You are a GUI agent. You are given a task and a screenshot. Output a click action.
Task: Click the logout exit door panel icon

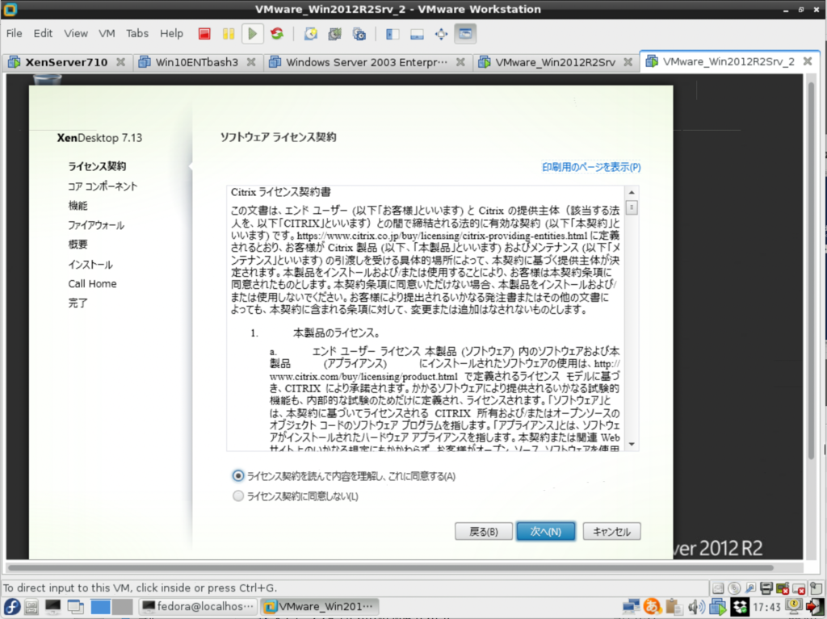click(815, 607)
